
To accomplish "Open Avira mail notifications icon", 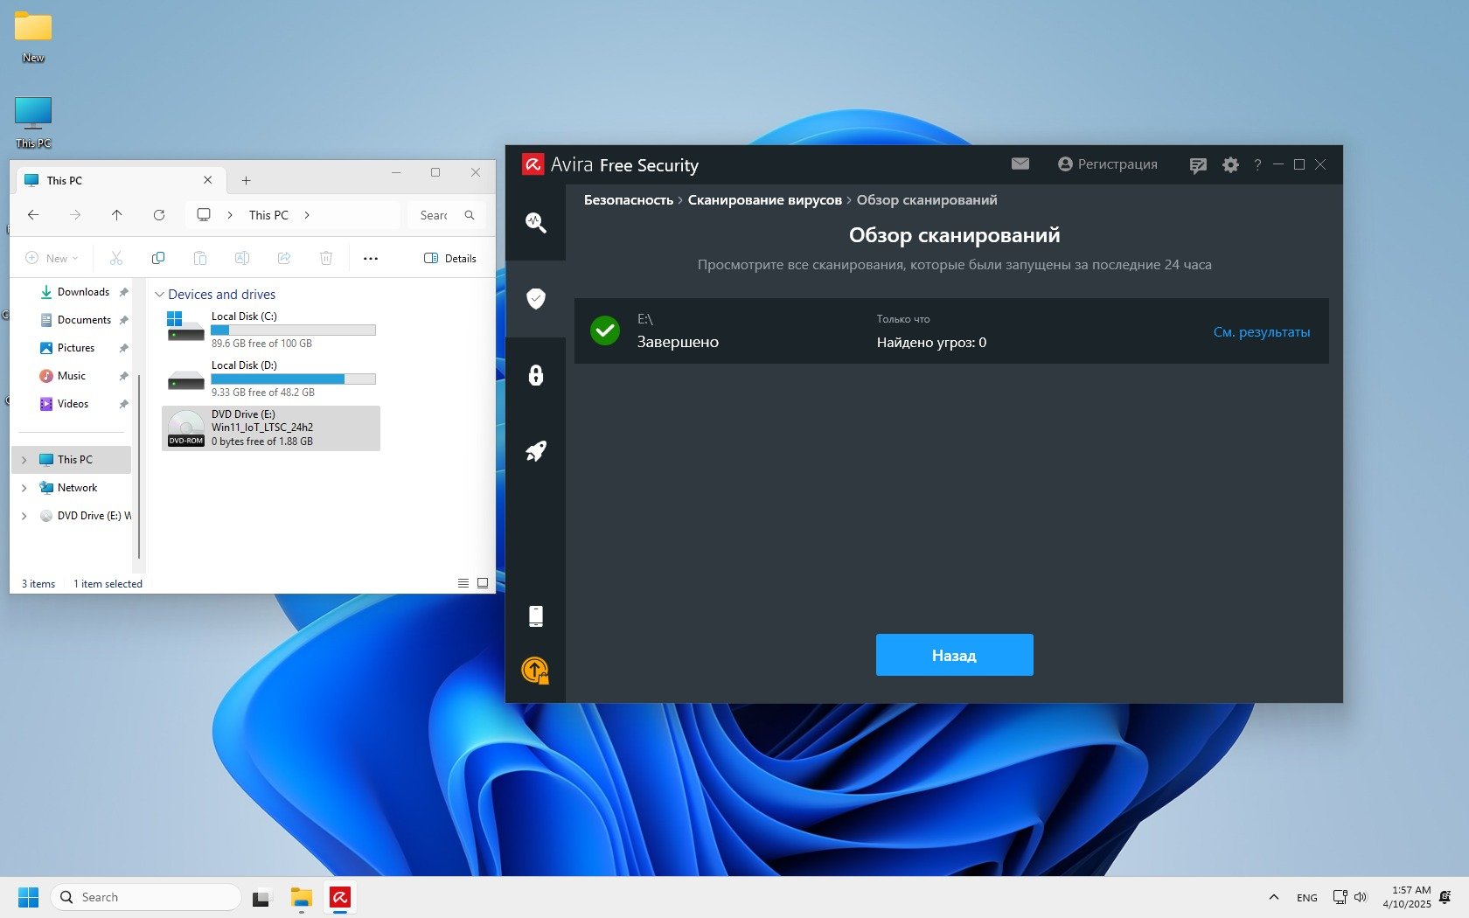I will point(1020,163).
